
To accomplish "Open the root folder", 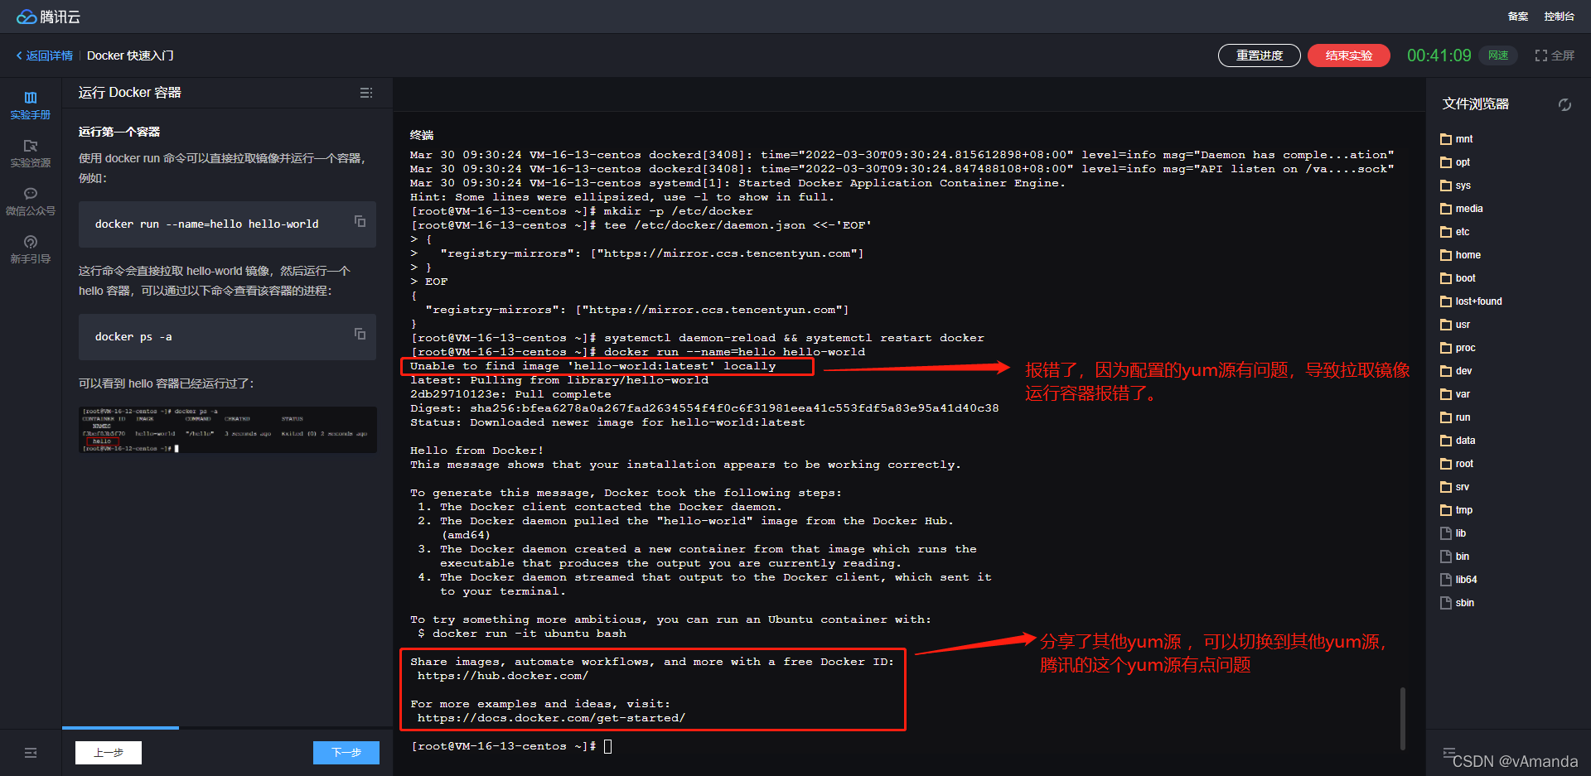I will click(x=1457, y=464).
